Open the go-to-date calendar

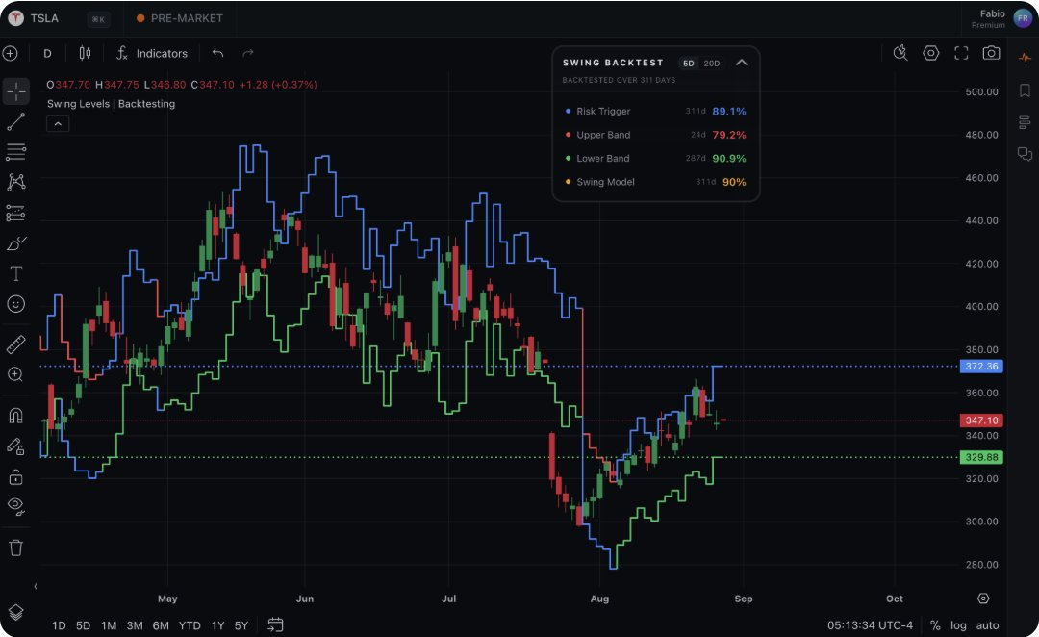276,624
